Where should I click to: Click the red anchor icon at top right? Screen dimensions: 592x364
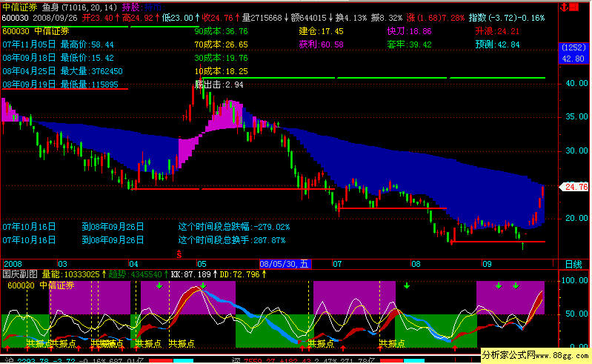pyautogui.click(x=565, y=7)
